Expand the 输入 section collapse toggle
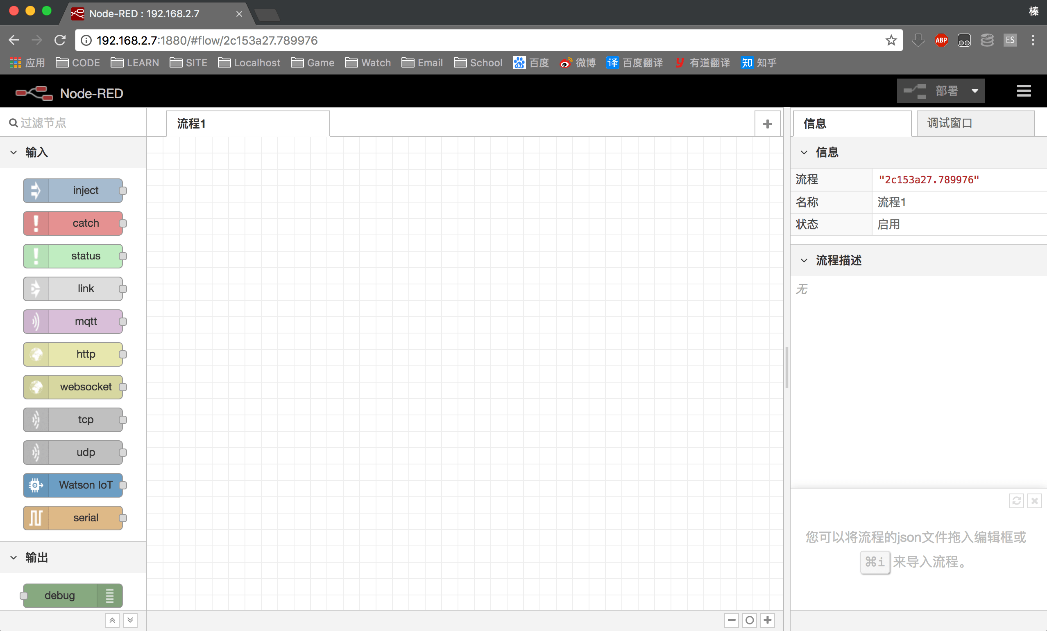Image resolution: width=1047 pixels, height=631 pixels. point(14,152)
